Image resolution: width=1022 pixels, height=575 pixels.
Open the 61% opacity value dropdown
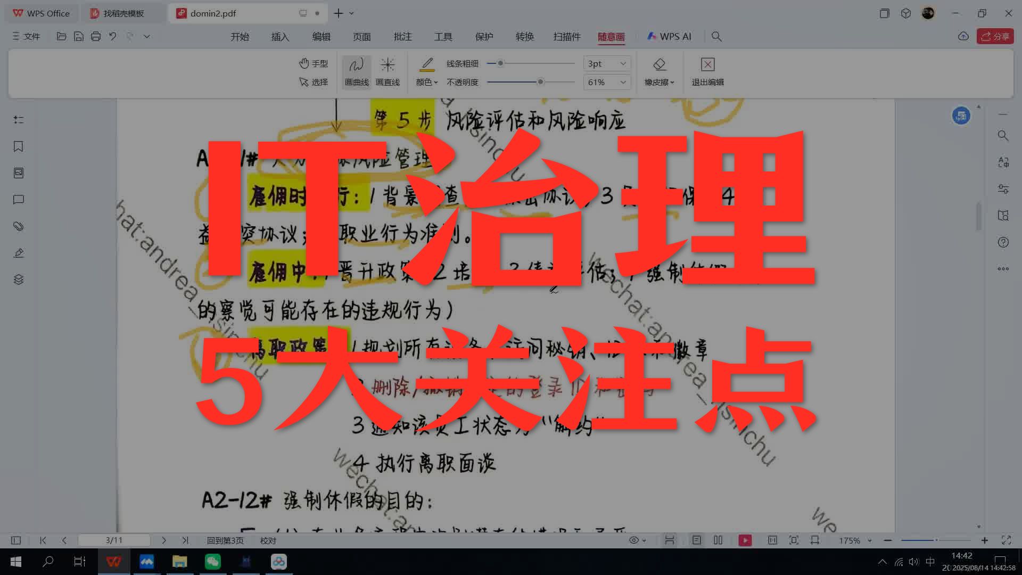(x=606, y=82)
